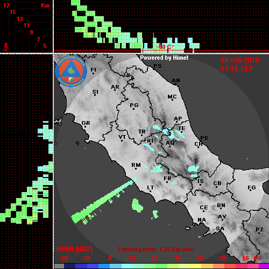Choose the IS city label
Image resolution: width=269 pixels, height=269 pixels.
point(201,181)
